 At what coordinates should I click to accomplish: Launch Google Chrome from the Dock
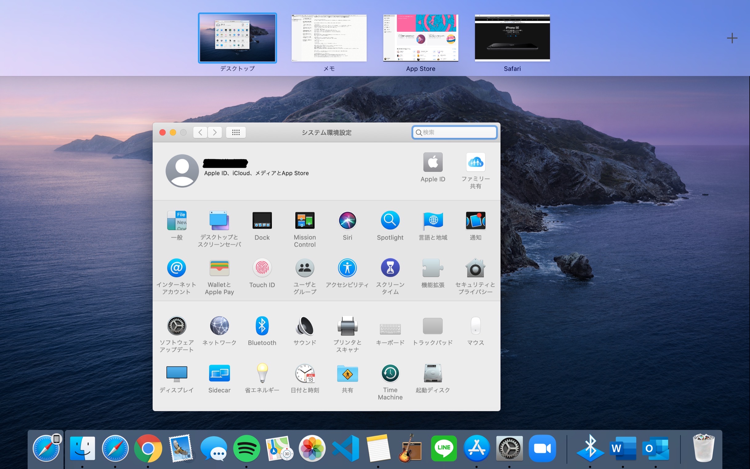(x=148, y=449)
